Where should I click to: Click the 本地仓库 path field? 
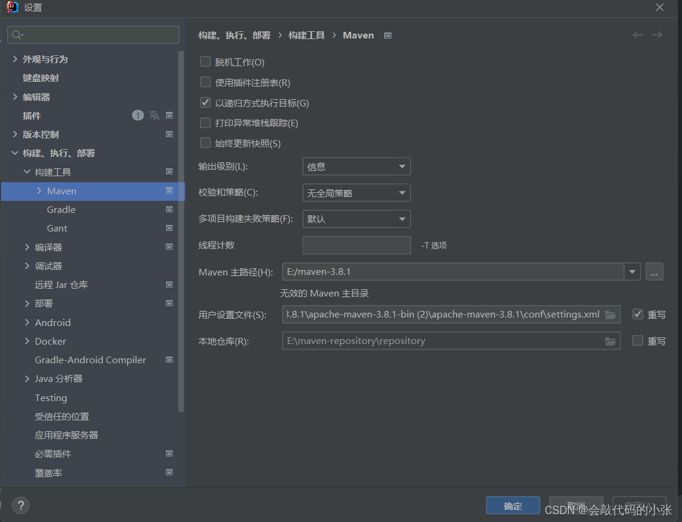point(451,341)
